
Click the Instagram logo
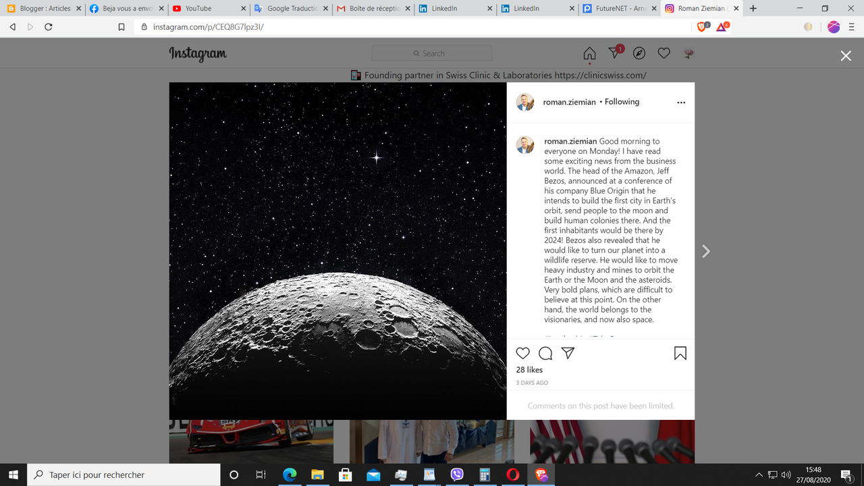coord(198,54)
